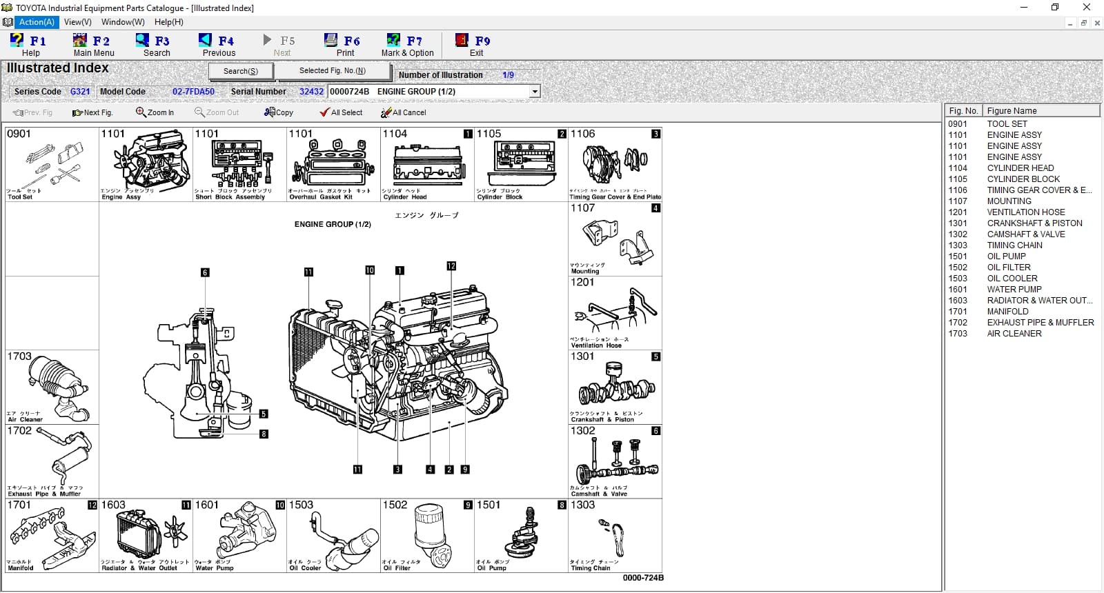Select OIL COOLER row in list
This screenshot has width=1104, height=593.
coord(1022,279)
